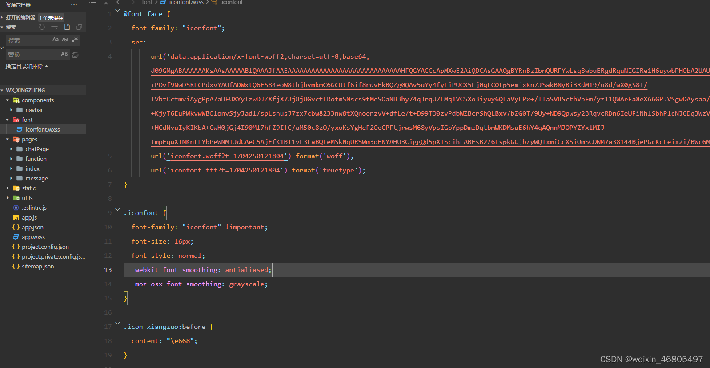Click the CSS icon beside iconfont.wxss
710x368 pixels.
20,129
